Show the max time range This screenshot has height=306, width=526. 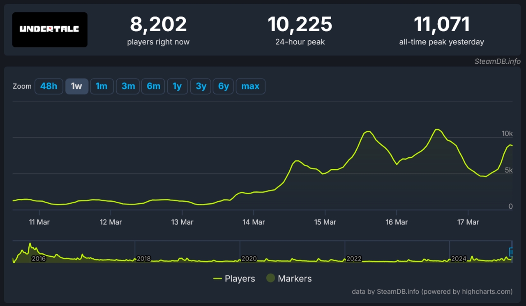[250, 86]
